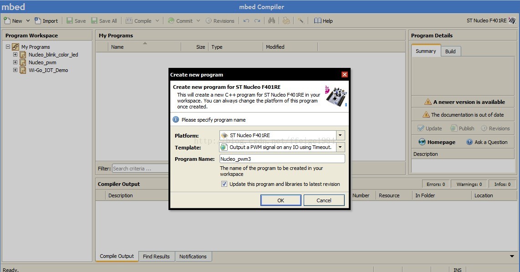The height and width of the screenshot is (272, 520).
Task: Sort programs by Name column header
Action: click(x=145, y=47)
